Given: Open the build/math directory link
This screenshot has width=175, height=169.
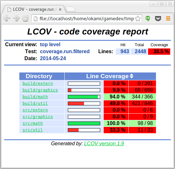Looking at the screenshot, I should click(35, 97).
